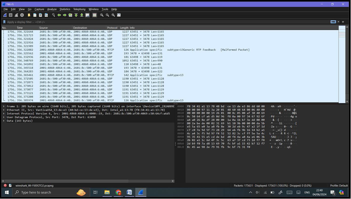Open the find packet search tool
This screenshot has width=351, height=199.
tap(53, 15)
